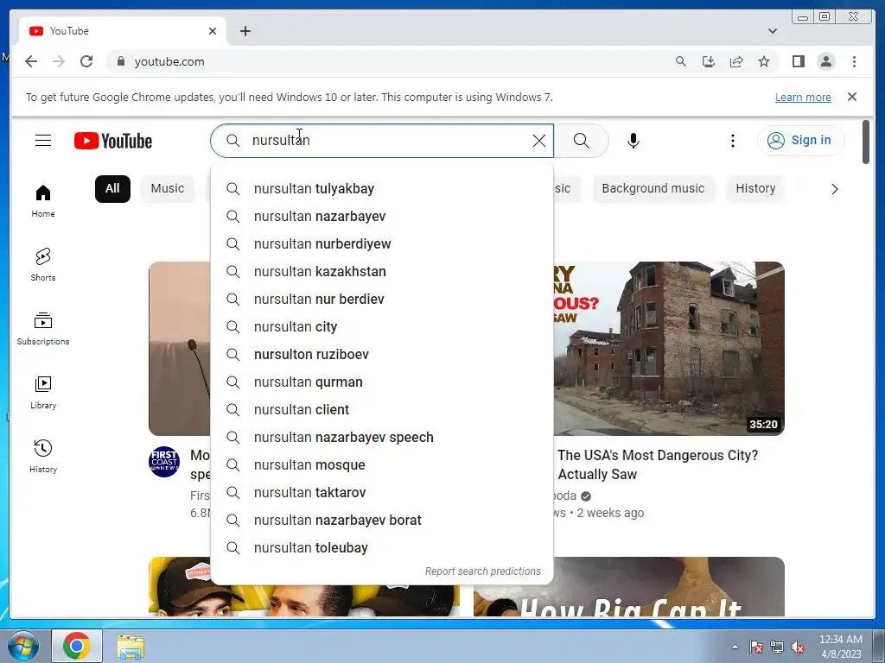
Task: Choose suggestion nursultan nazarbayev
Action: pos(381,217)
